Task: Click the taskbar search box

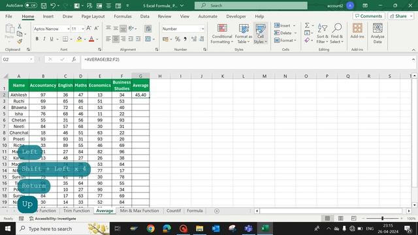Action: [x=63, y=228]
